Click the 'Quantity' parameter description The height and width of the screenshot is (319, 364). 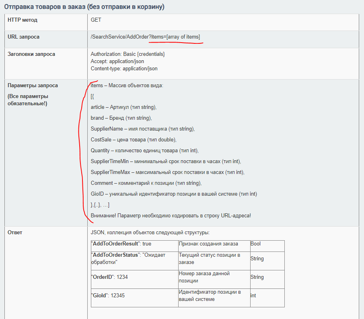click(x=145, y=150)
